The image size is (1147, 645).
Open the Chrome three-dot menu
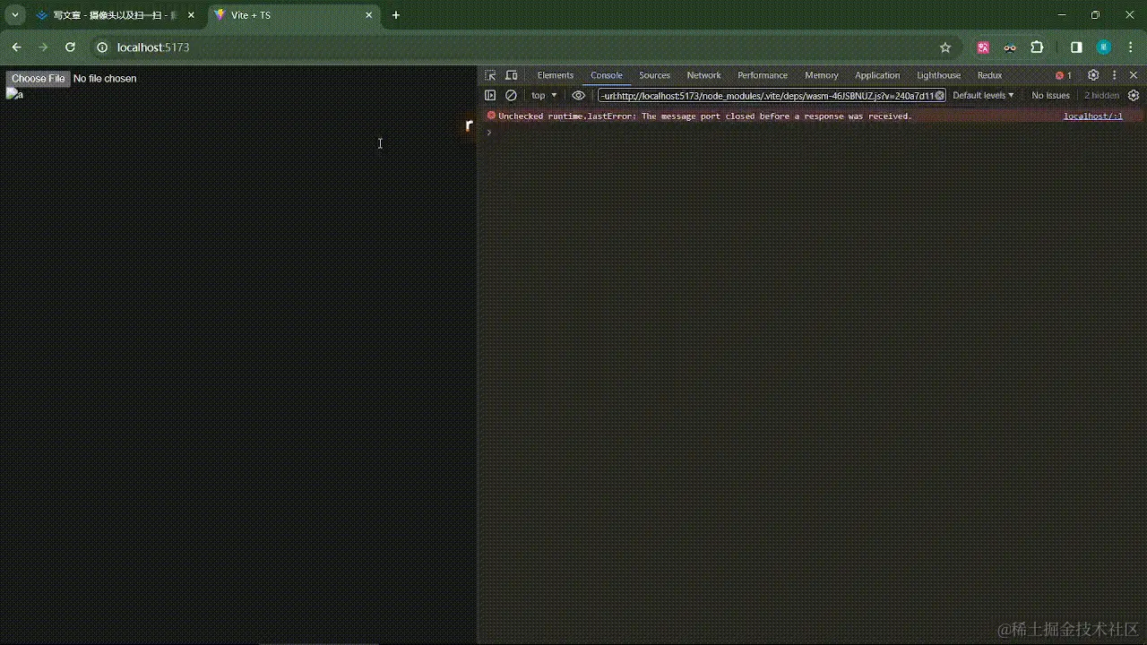pyautogui.click(x=1130, y=47)
